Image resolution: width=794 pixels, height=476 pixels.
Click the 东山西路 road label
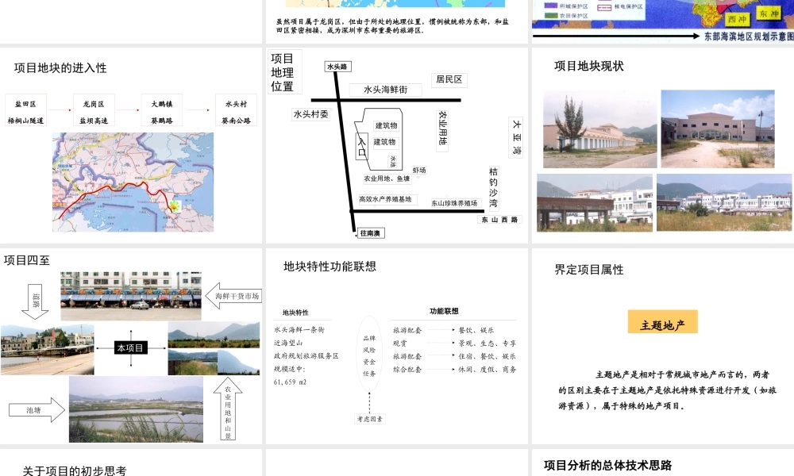coord(499,220)
